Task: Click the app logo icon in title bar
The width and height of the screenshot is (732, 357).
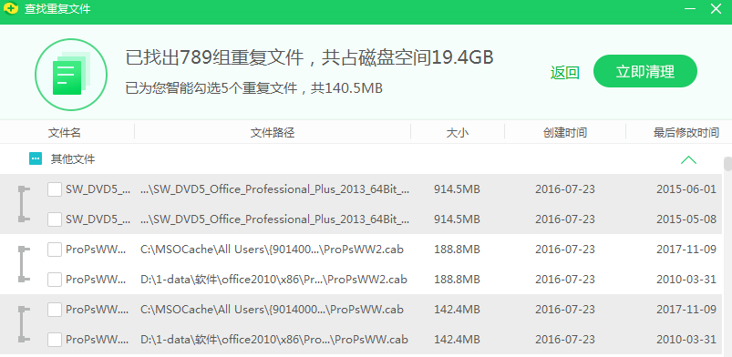Action: (10, 8)
